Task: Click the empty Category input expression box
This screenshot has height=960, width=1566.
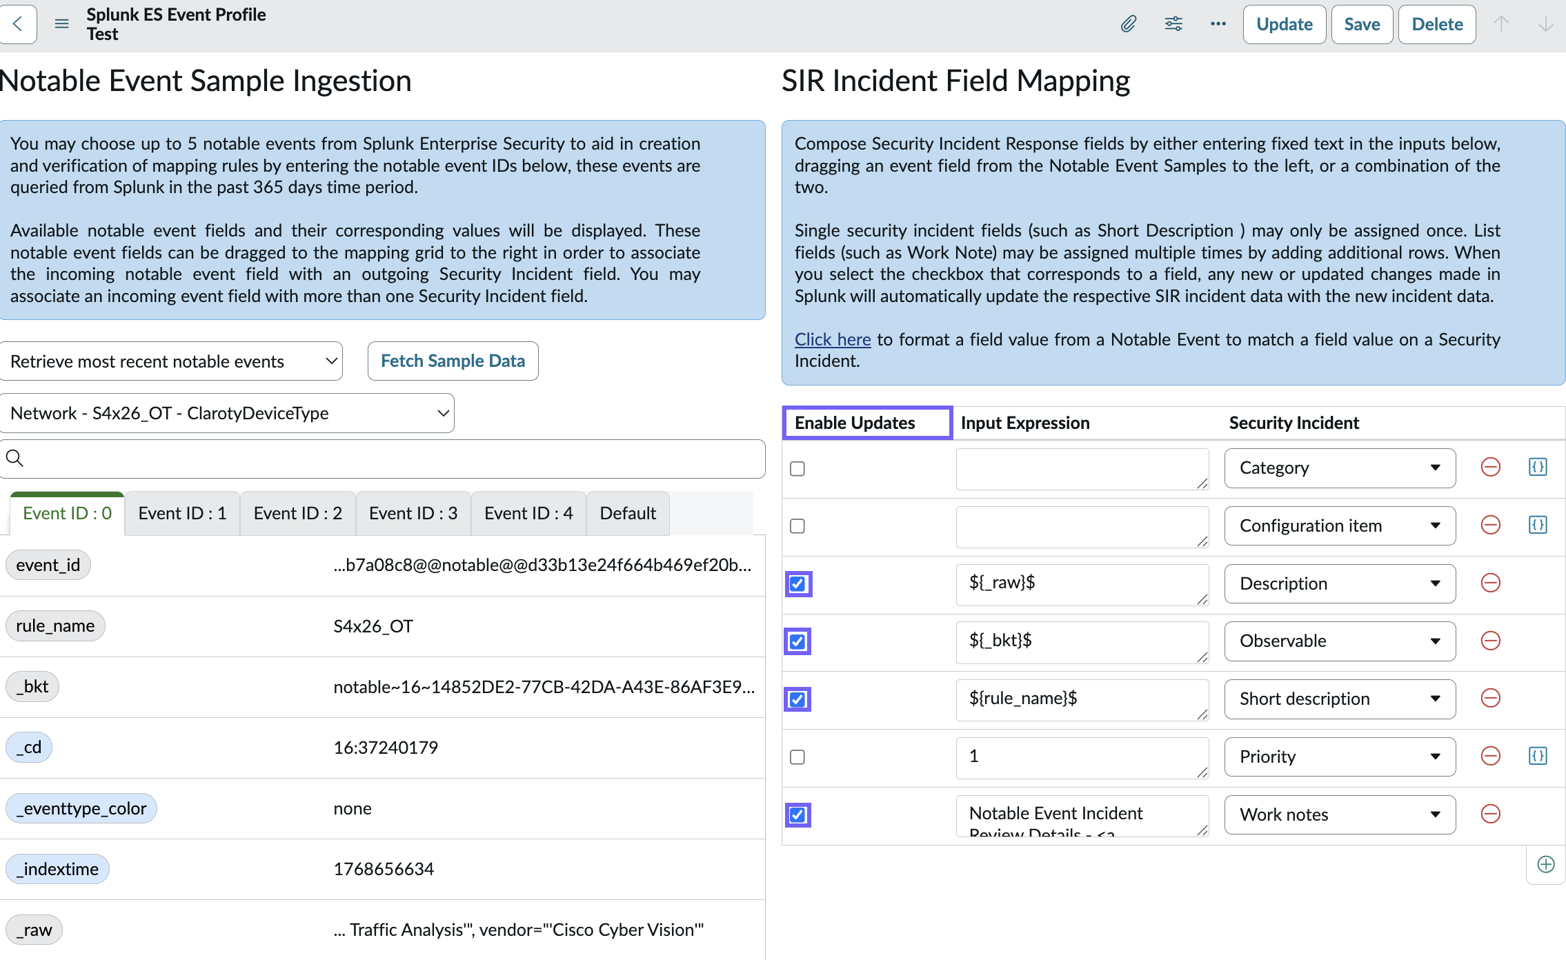Action: tap(1082, 469)
